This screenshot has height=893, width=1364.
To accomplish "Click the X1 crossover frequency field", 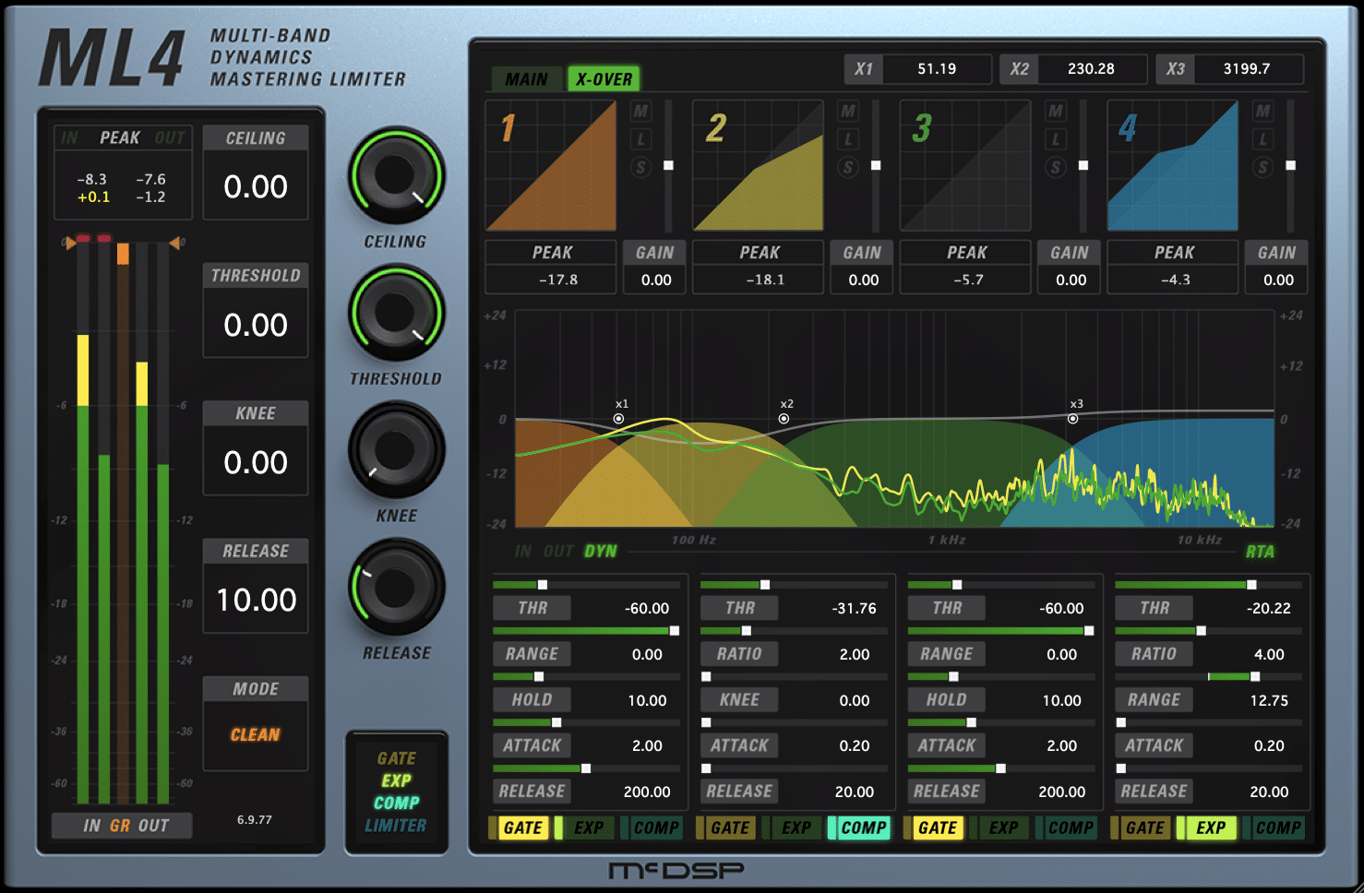I will [936, 69].
